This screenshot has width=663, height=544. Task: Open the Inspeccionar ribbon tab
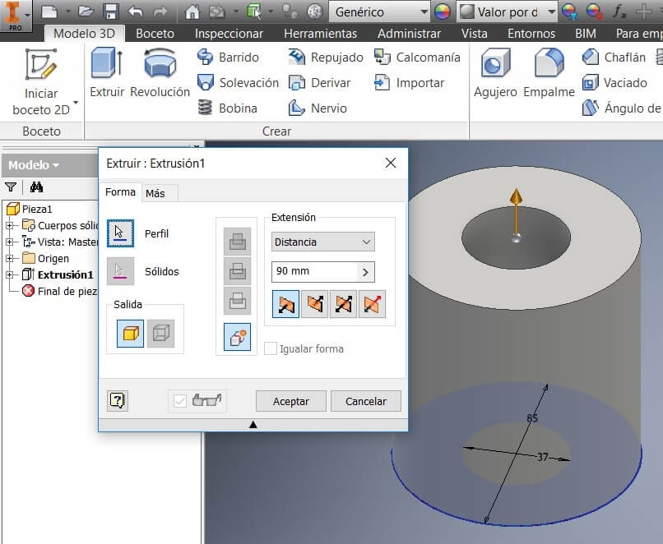click(229, 34)
